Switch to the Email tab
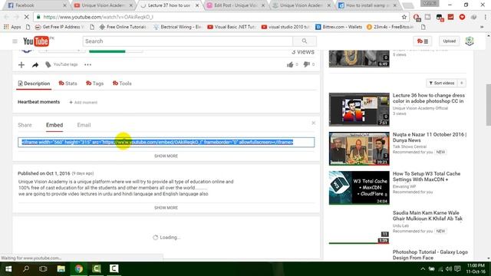The height and width of the screenshot is (276, 491). pos(84,125)
